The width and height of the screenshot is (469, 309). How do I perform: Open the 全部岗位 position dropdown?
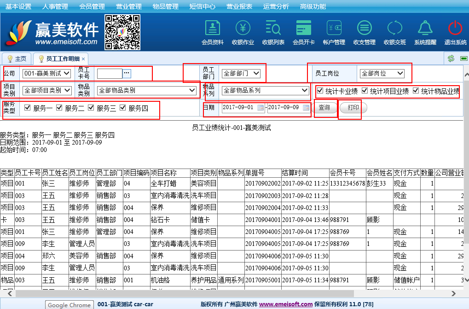click(382, 73)
